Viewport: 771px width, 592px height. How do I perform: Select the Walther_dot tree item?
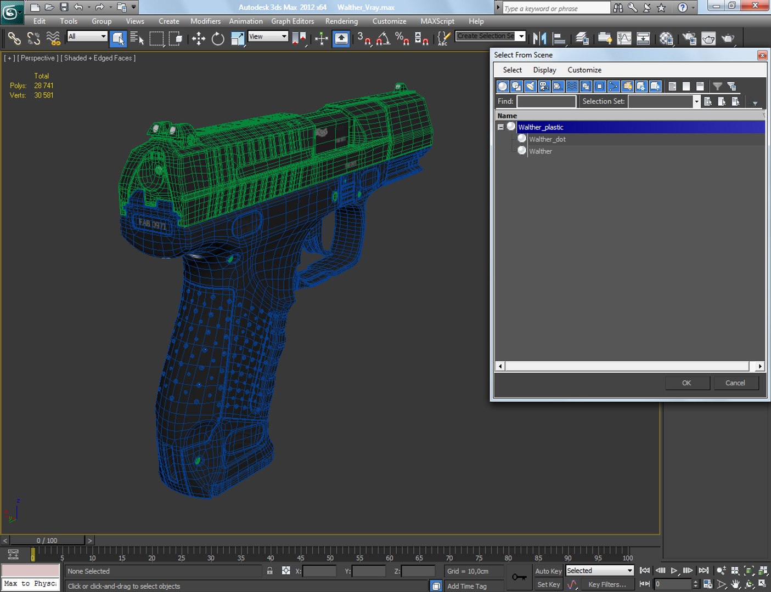pos(547,139)
